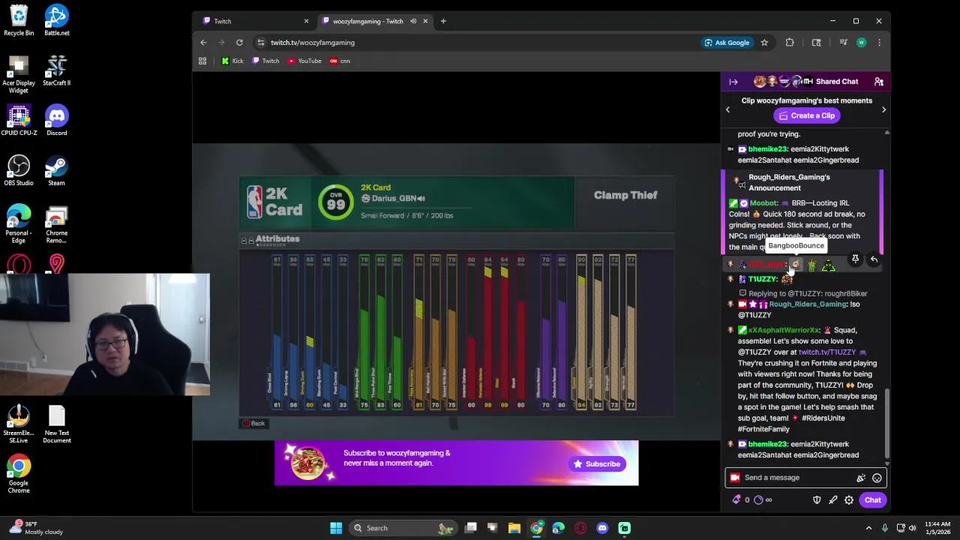
Task: Open the Recycle Bin on desktop
Action: tap(19, 20)
